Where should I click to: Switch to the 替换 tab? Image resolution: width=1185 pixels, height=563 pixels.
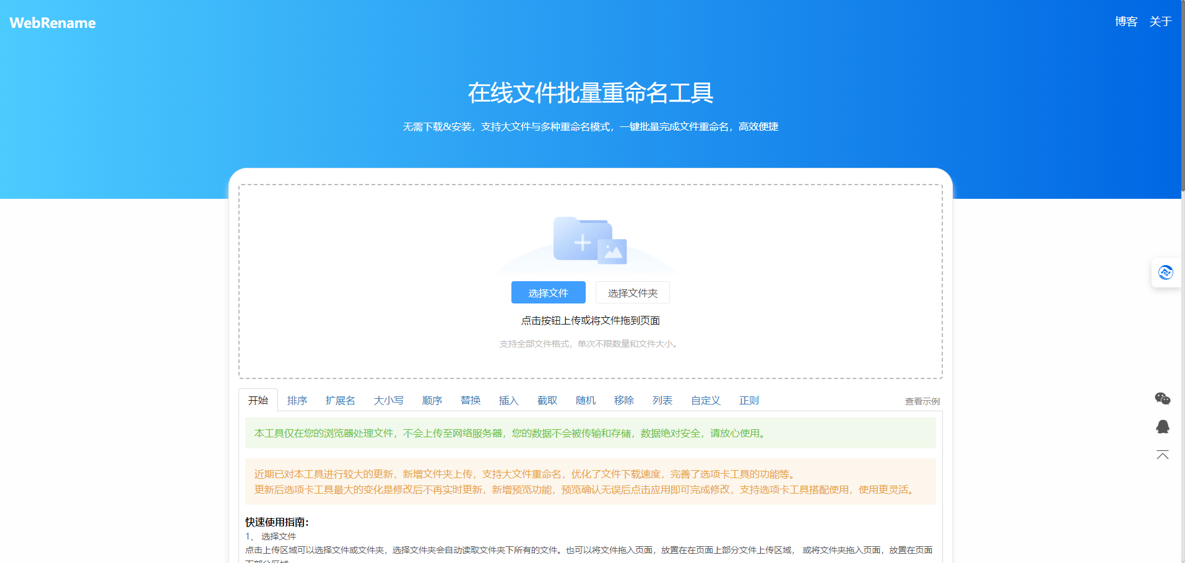pyautogui.click(x=471, y=400)
